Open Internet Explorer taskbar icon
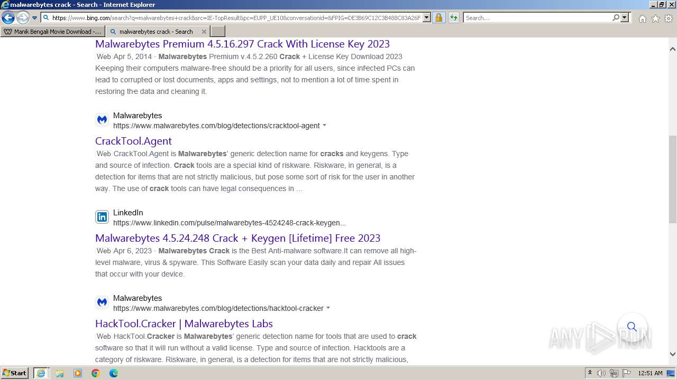Image resolution: width=677 pixels, height=380 pixels. point(41,373)
